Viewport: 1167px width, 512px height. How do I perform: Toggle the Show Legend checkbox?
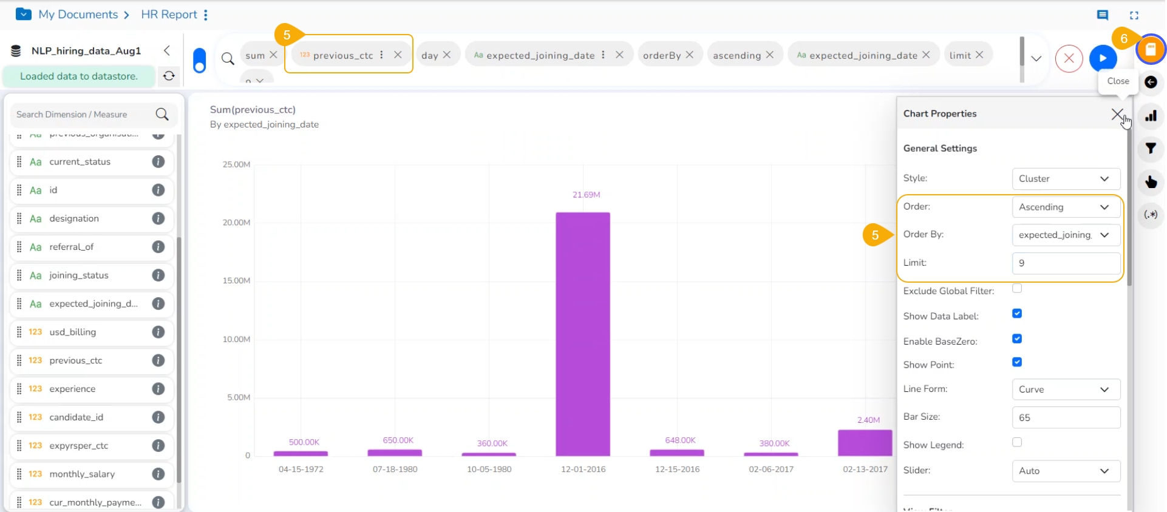[1017, 443]
